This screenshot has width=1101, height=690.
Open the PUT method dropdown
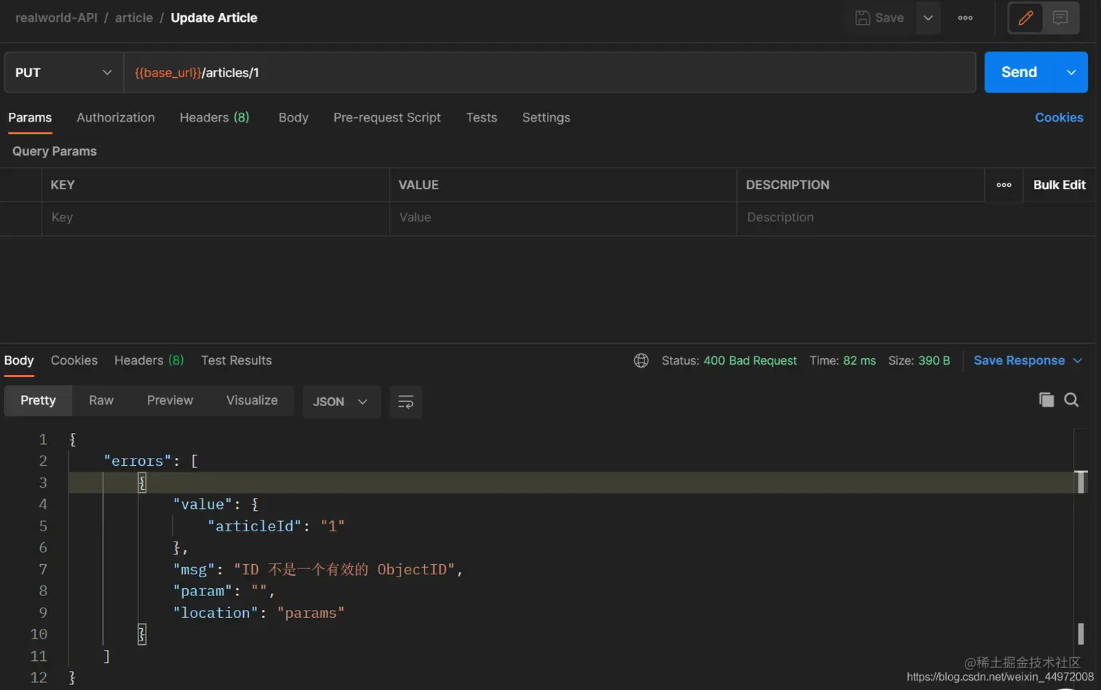pos(63,72)
